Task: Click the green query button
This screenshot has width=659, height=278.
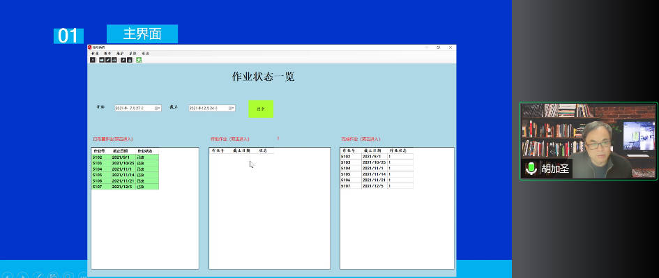Action: [261, 109]
